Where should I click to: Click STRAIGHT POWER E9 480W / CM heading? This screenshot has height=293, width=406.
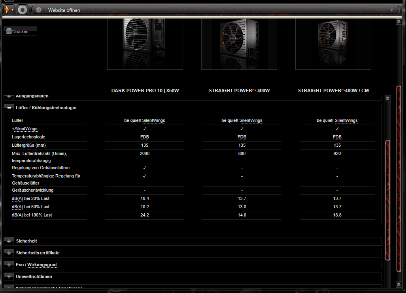pyautogui.click(x=333, y=91)
